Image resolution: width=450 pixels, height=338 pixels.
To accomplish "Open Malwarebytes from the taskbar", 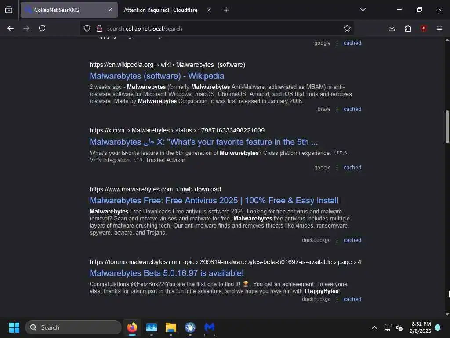I will pyautogui.click(x=210, y=327).
